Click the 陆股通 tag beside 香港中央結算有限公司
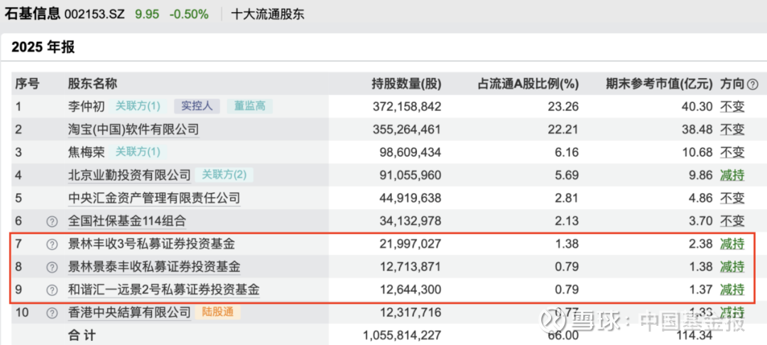767x345 pixels. 219,312
